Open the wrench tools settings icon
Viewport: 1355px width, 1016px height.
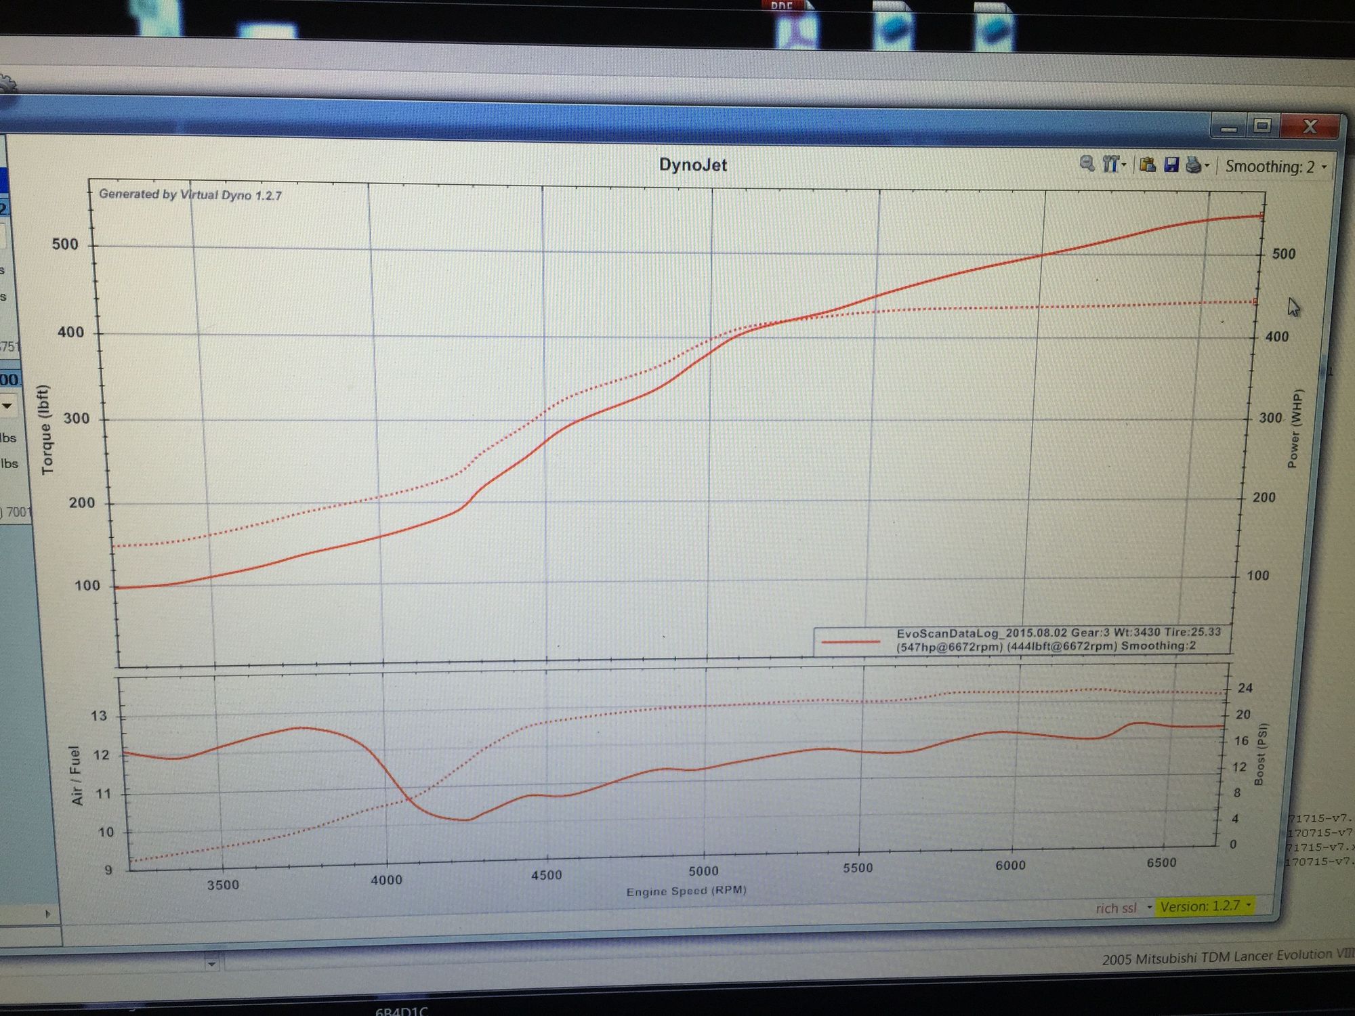tap(1109, 164)
